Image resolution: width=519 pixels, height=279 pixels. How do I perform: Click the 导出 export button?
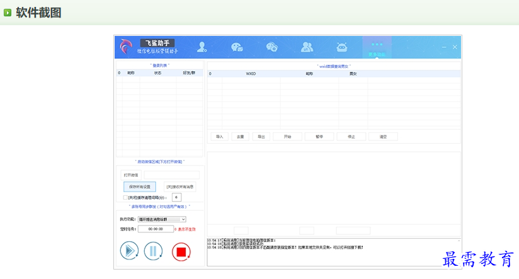point(261,137)
